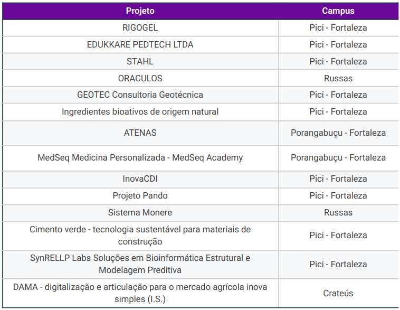Select the DAMA digitalização project cell

point(140,293)
